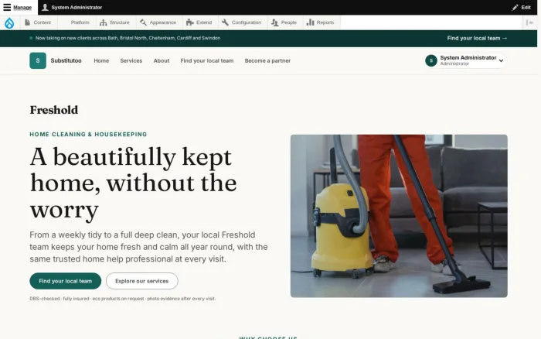Click the Substitutoo site name
541x339 pixels.
click(x=66, y=60)
